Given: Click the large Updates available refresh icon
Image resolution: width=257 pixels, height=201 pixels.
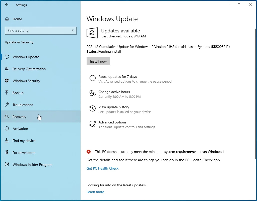Looking at the screenshot, I should [92, 33].
